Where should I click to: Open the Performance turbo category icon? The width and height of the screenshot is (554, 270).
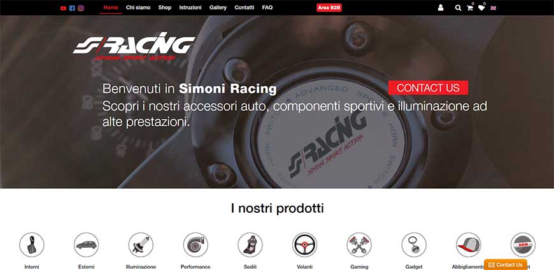[x=195, y=245]
